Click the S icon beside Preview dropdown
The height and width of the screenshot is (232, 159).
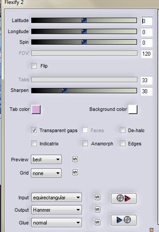point(75,160)
